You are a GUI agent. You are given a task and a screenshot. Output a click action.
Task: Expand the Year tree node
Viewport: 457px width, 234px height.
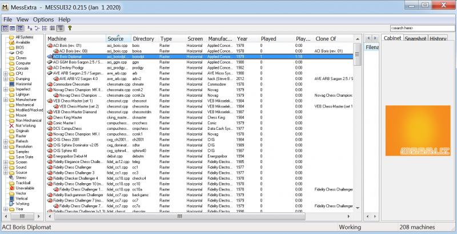coord(5,209)
